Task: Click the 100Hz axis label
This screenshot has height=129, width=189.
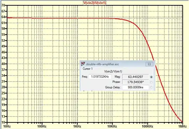Action: click(42, 126)
